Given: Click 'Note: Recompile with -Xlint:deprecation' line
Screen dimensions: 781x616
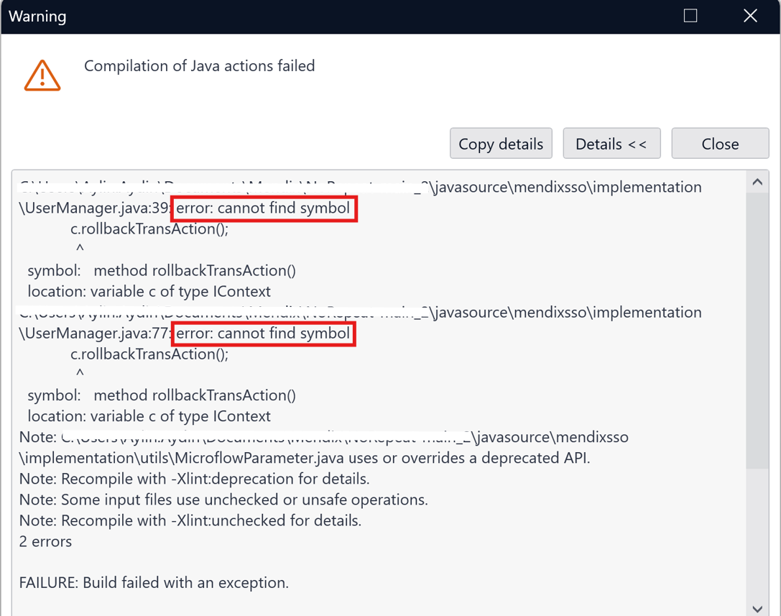Looking at the screenshot, I should pyautogui.click(x=194, y=479).
